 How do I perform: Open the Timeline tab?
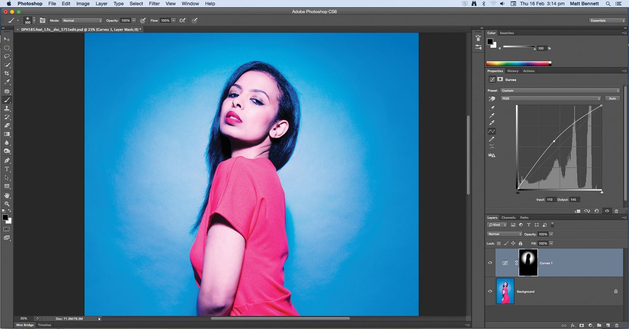pos(45,325)
